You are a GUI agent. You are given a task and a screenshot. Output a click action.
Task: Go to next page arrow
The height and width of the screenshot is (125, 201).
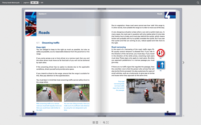click(183, 62)
